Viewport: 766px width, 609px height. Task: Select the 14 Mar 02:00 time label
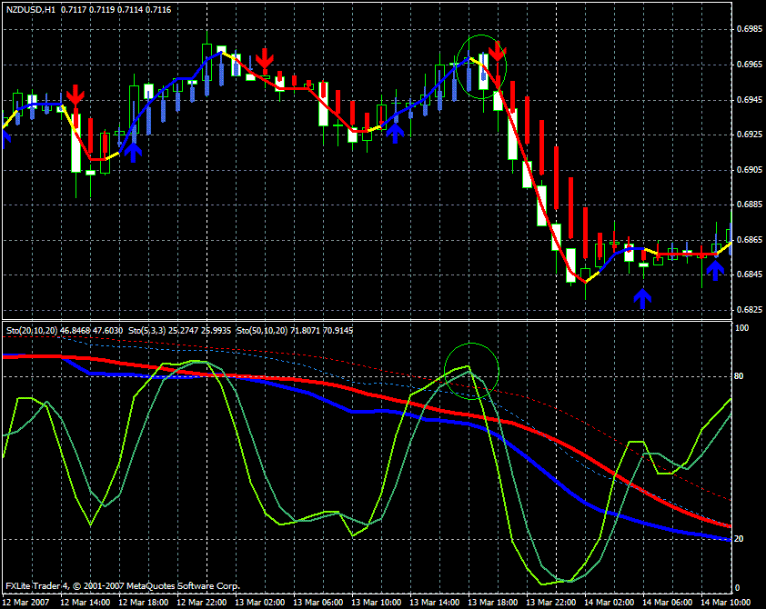pyautogui.click(x=610, y=602)
